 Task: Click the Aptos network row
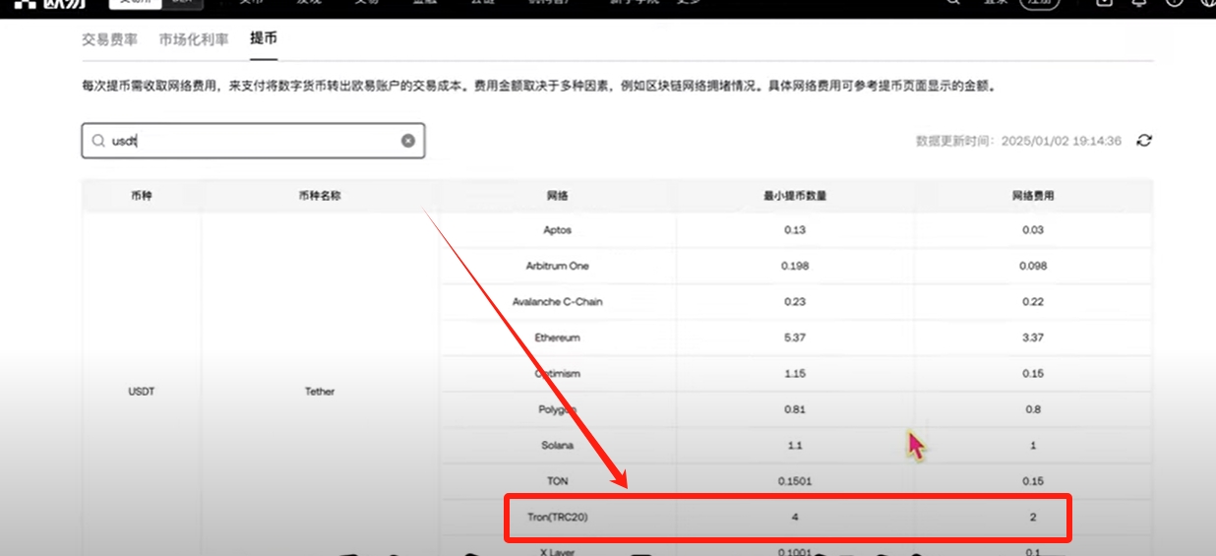click(x=795, y=230)
